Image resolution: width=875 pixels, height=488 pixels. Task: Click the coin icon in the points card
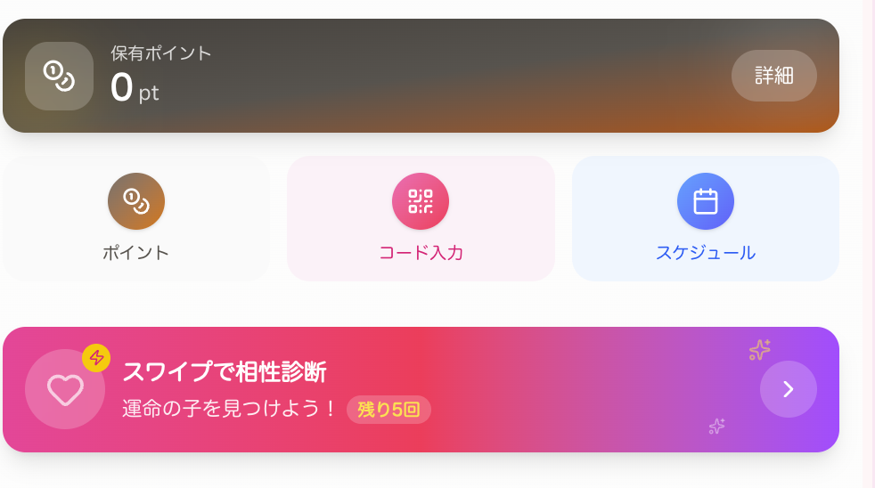tap(59, 77)
